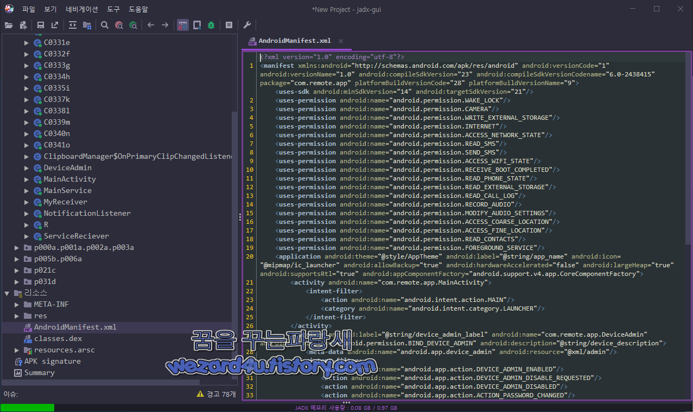
Task: Select C0341o in the class tree
Action: pyautogui.click(x=56, y=145)
